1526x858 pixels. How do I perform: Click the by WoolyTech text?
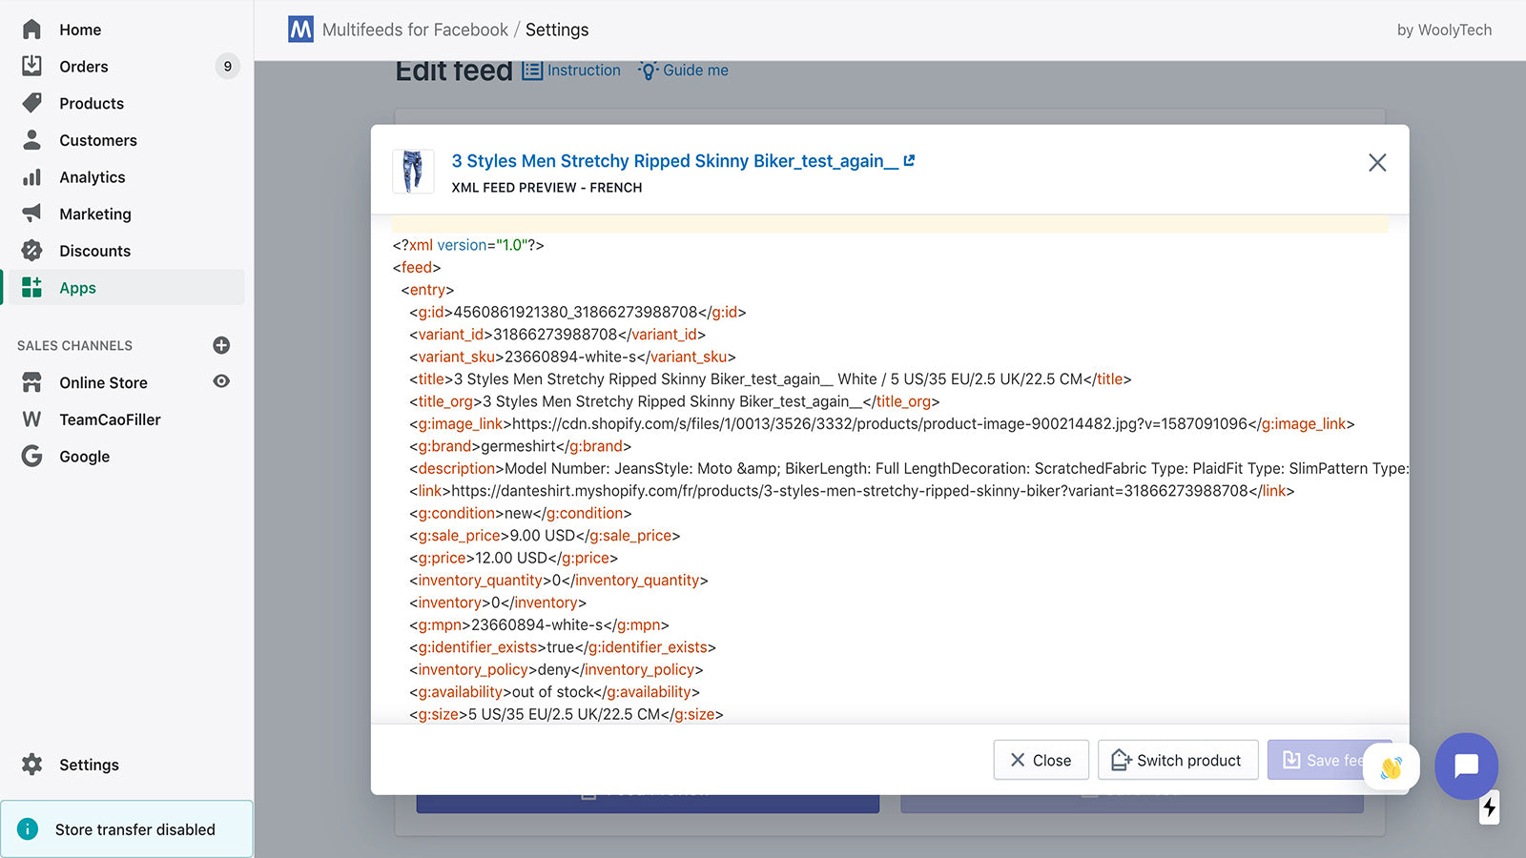point(1444,30)
